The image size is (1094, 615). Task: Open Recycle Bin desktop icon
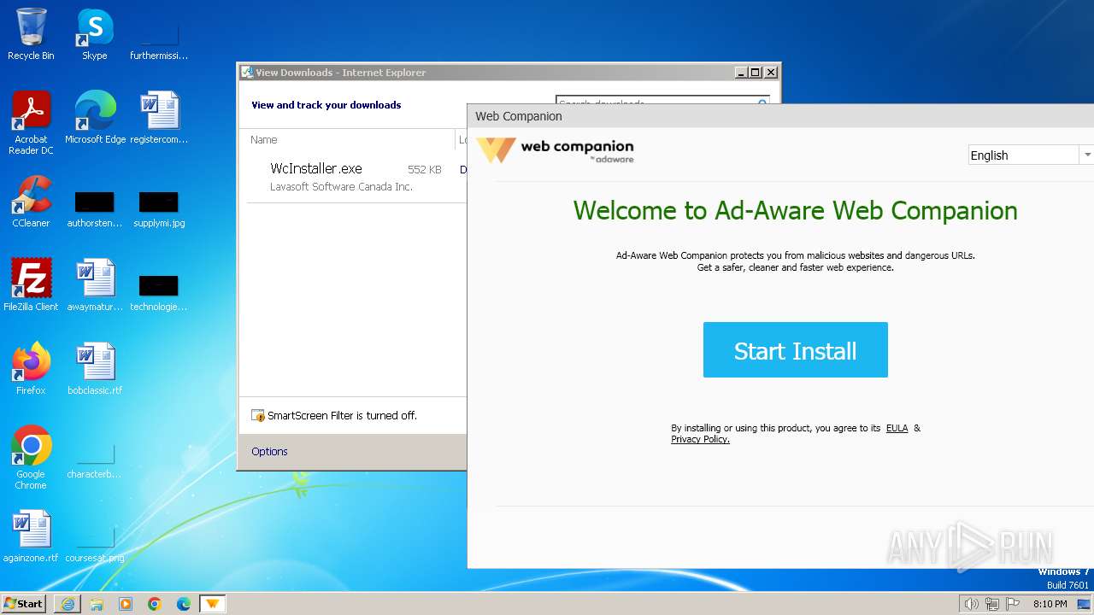click(31, 34)
